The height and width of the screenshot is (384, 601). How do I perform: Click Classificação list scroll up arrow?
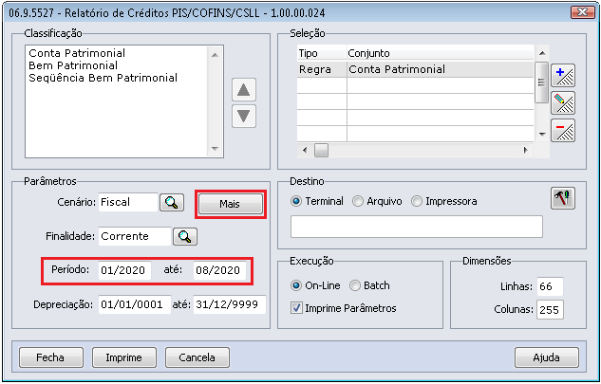215,56
